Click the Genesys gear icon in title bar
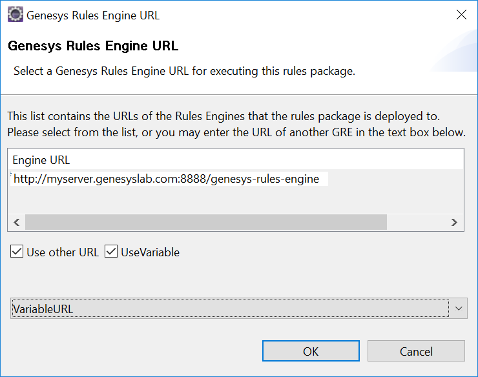Image resolution: width=478 pixels, height=377 pixels. [16, 15]
